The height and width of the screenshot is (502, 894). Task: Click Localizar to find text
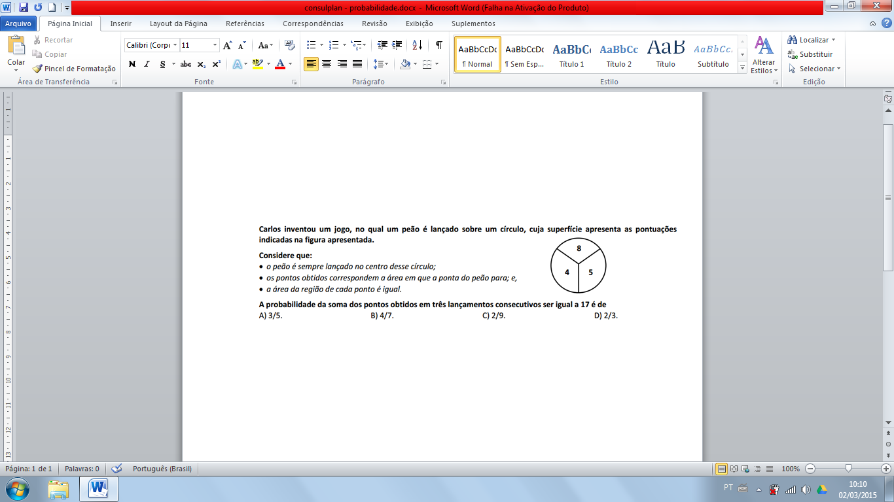click(x=812, y=40)
